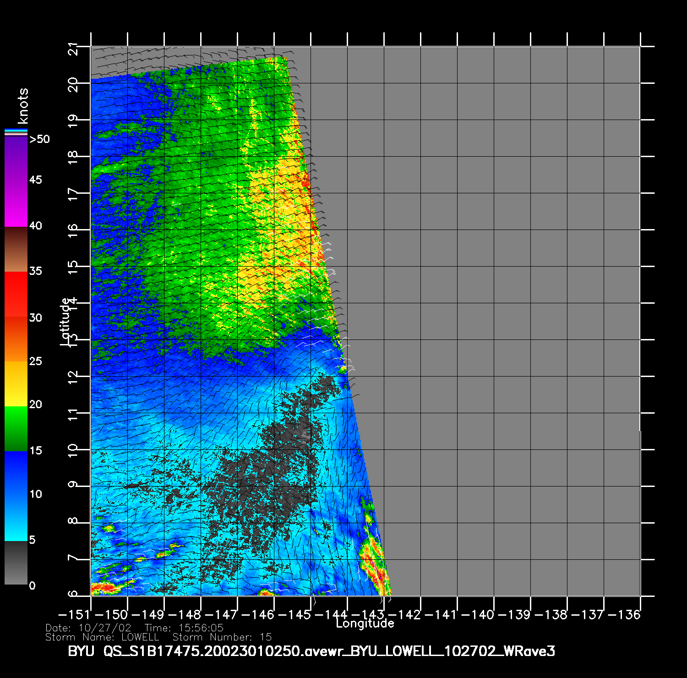The image size is (687, 678).
Task: Click the 'Longitude' axis title
Action: (x=365, y=623)
